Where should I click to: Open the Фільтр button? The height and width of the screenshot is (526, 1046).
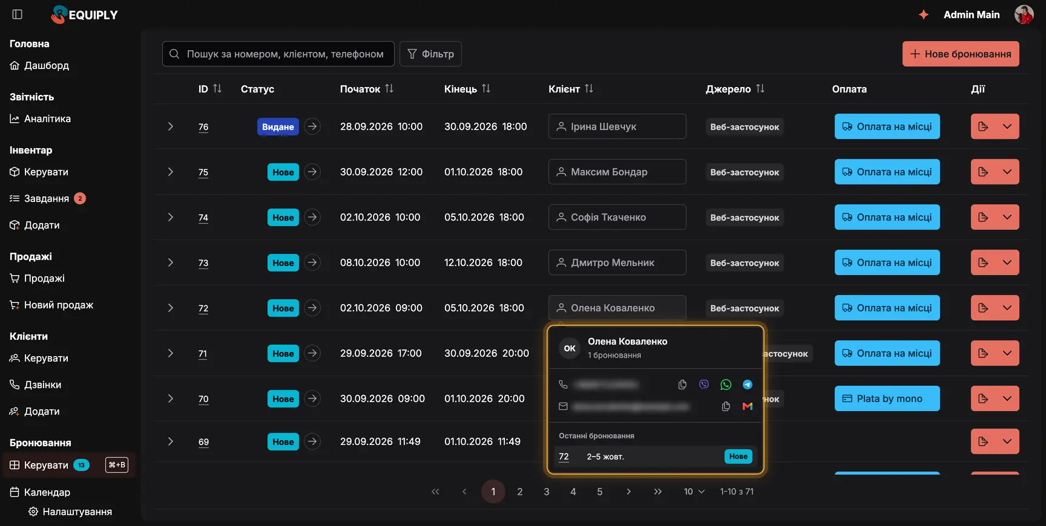430,54
